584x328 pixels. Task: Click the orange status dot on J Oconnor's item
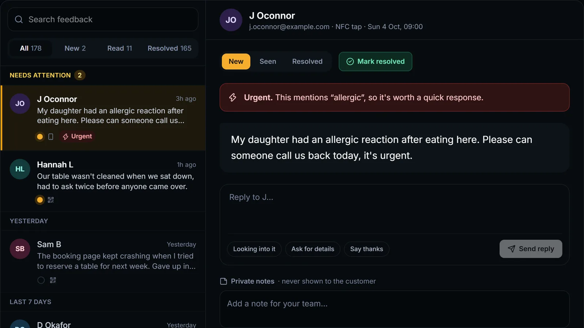pyautogui.click(x=40, y=137)
